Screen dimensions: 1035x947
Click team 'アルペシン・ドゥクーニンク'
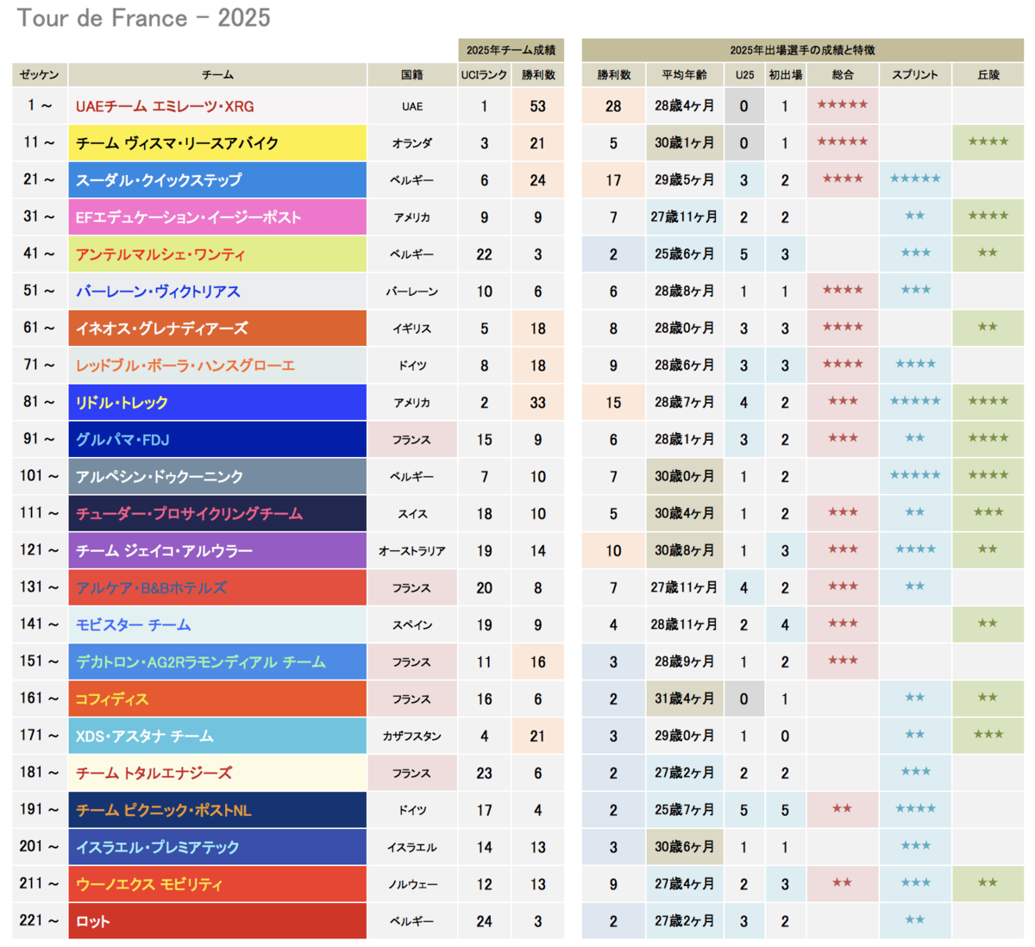click(x=217, y=477)
